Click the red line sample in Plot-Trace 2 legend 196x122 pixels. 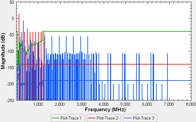tap(91, 118)
